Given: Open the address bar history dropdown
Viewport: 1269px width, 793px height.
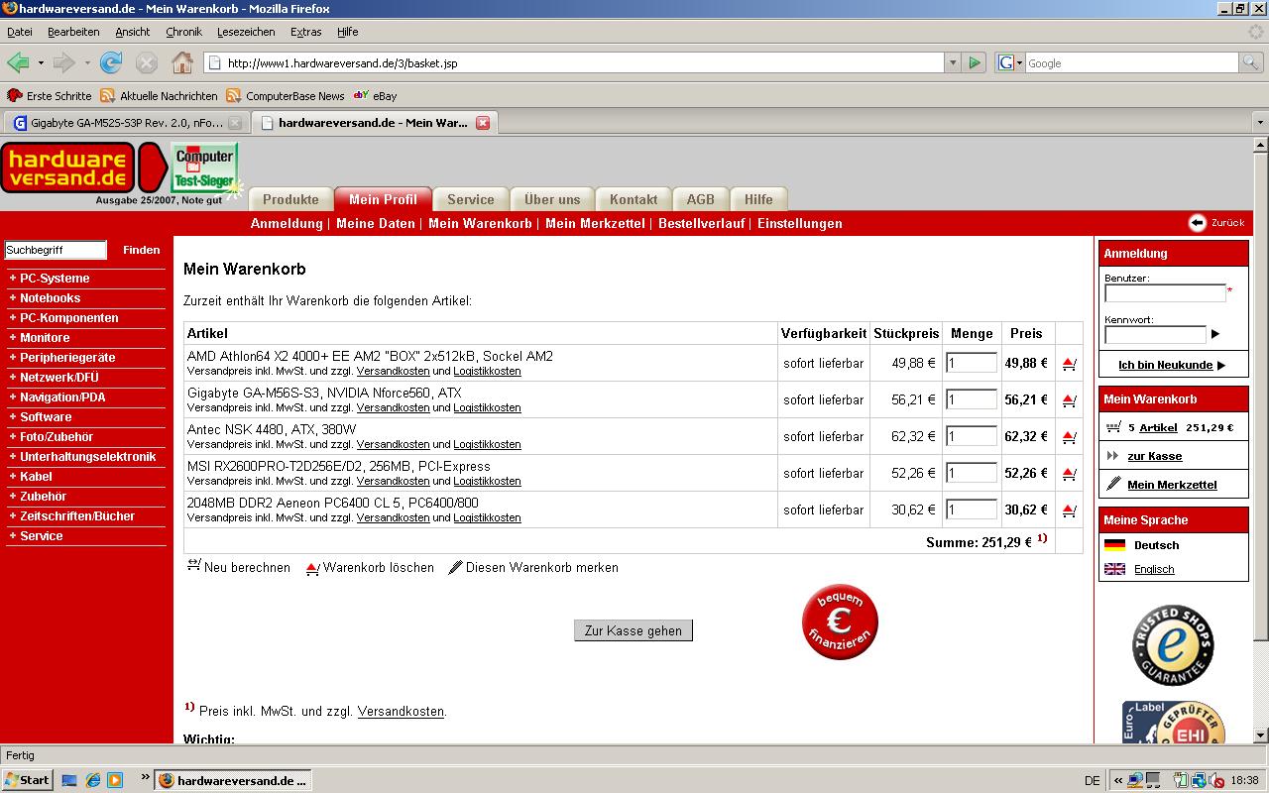Looking at the screenshot, I should 953,62.
